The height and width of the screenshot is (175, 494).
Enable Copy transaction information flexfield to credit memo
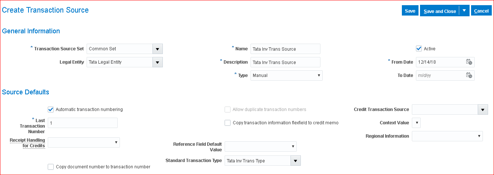[228, 123]
